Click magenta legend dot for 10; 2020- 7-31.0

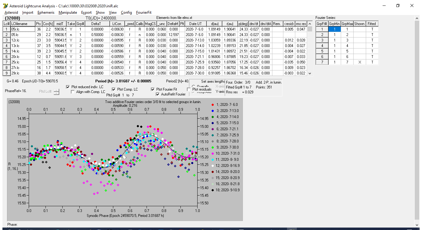point(213,153)
